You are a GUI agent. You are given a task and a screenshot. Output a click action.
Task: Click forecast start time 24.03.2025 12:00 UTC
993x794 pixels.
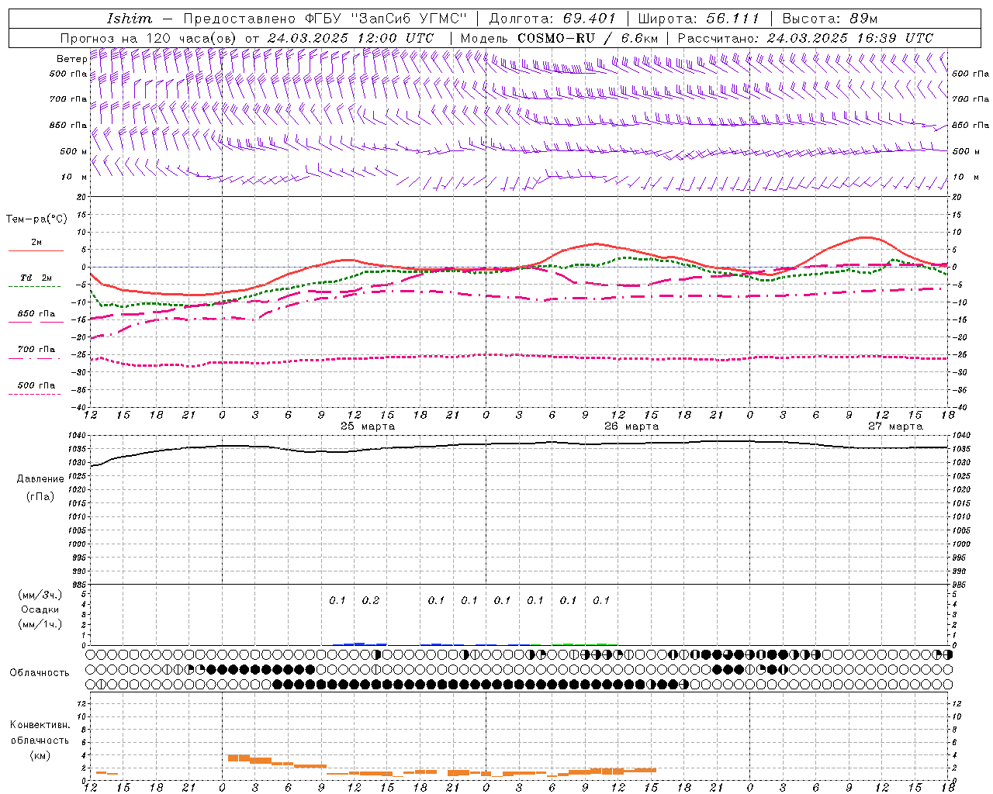tap(351, 38)
